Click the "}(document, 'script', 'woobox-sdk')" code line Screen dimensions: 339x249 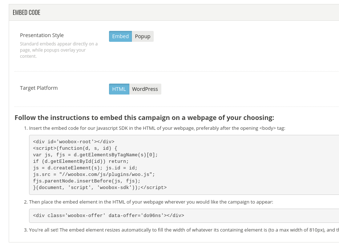coord(100,188)
